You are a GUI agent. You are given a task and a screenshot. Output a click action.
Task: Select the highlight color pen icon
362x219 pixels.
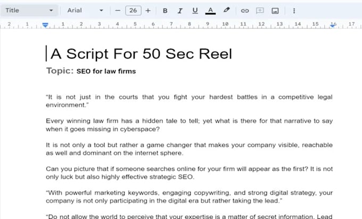point(226,10)
